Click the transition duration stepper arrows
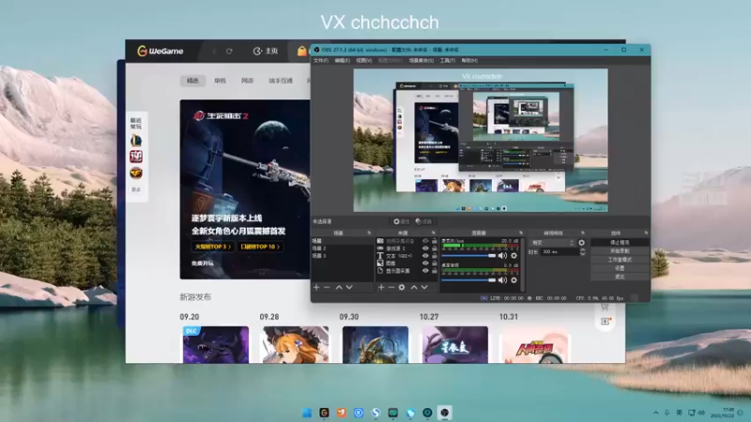 coord(582,251)
